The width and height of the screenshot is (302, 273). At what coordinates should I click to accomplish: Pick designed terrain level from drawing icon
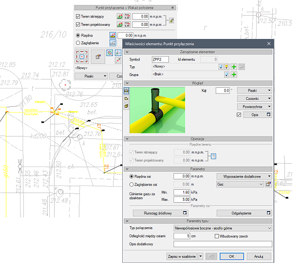pyautogui.click(x=120, y=24)
